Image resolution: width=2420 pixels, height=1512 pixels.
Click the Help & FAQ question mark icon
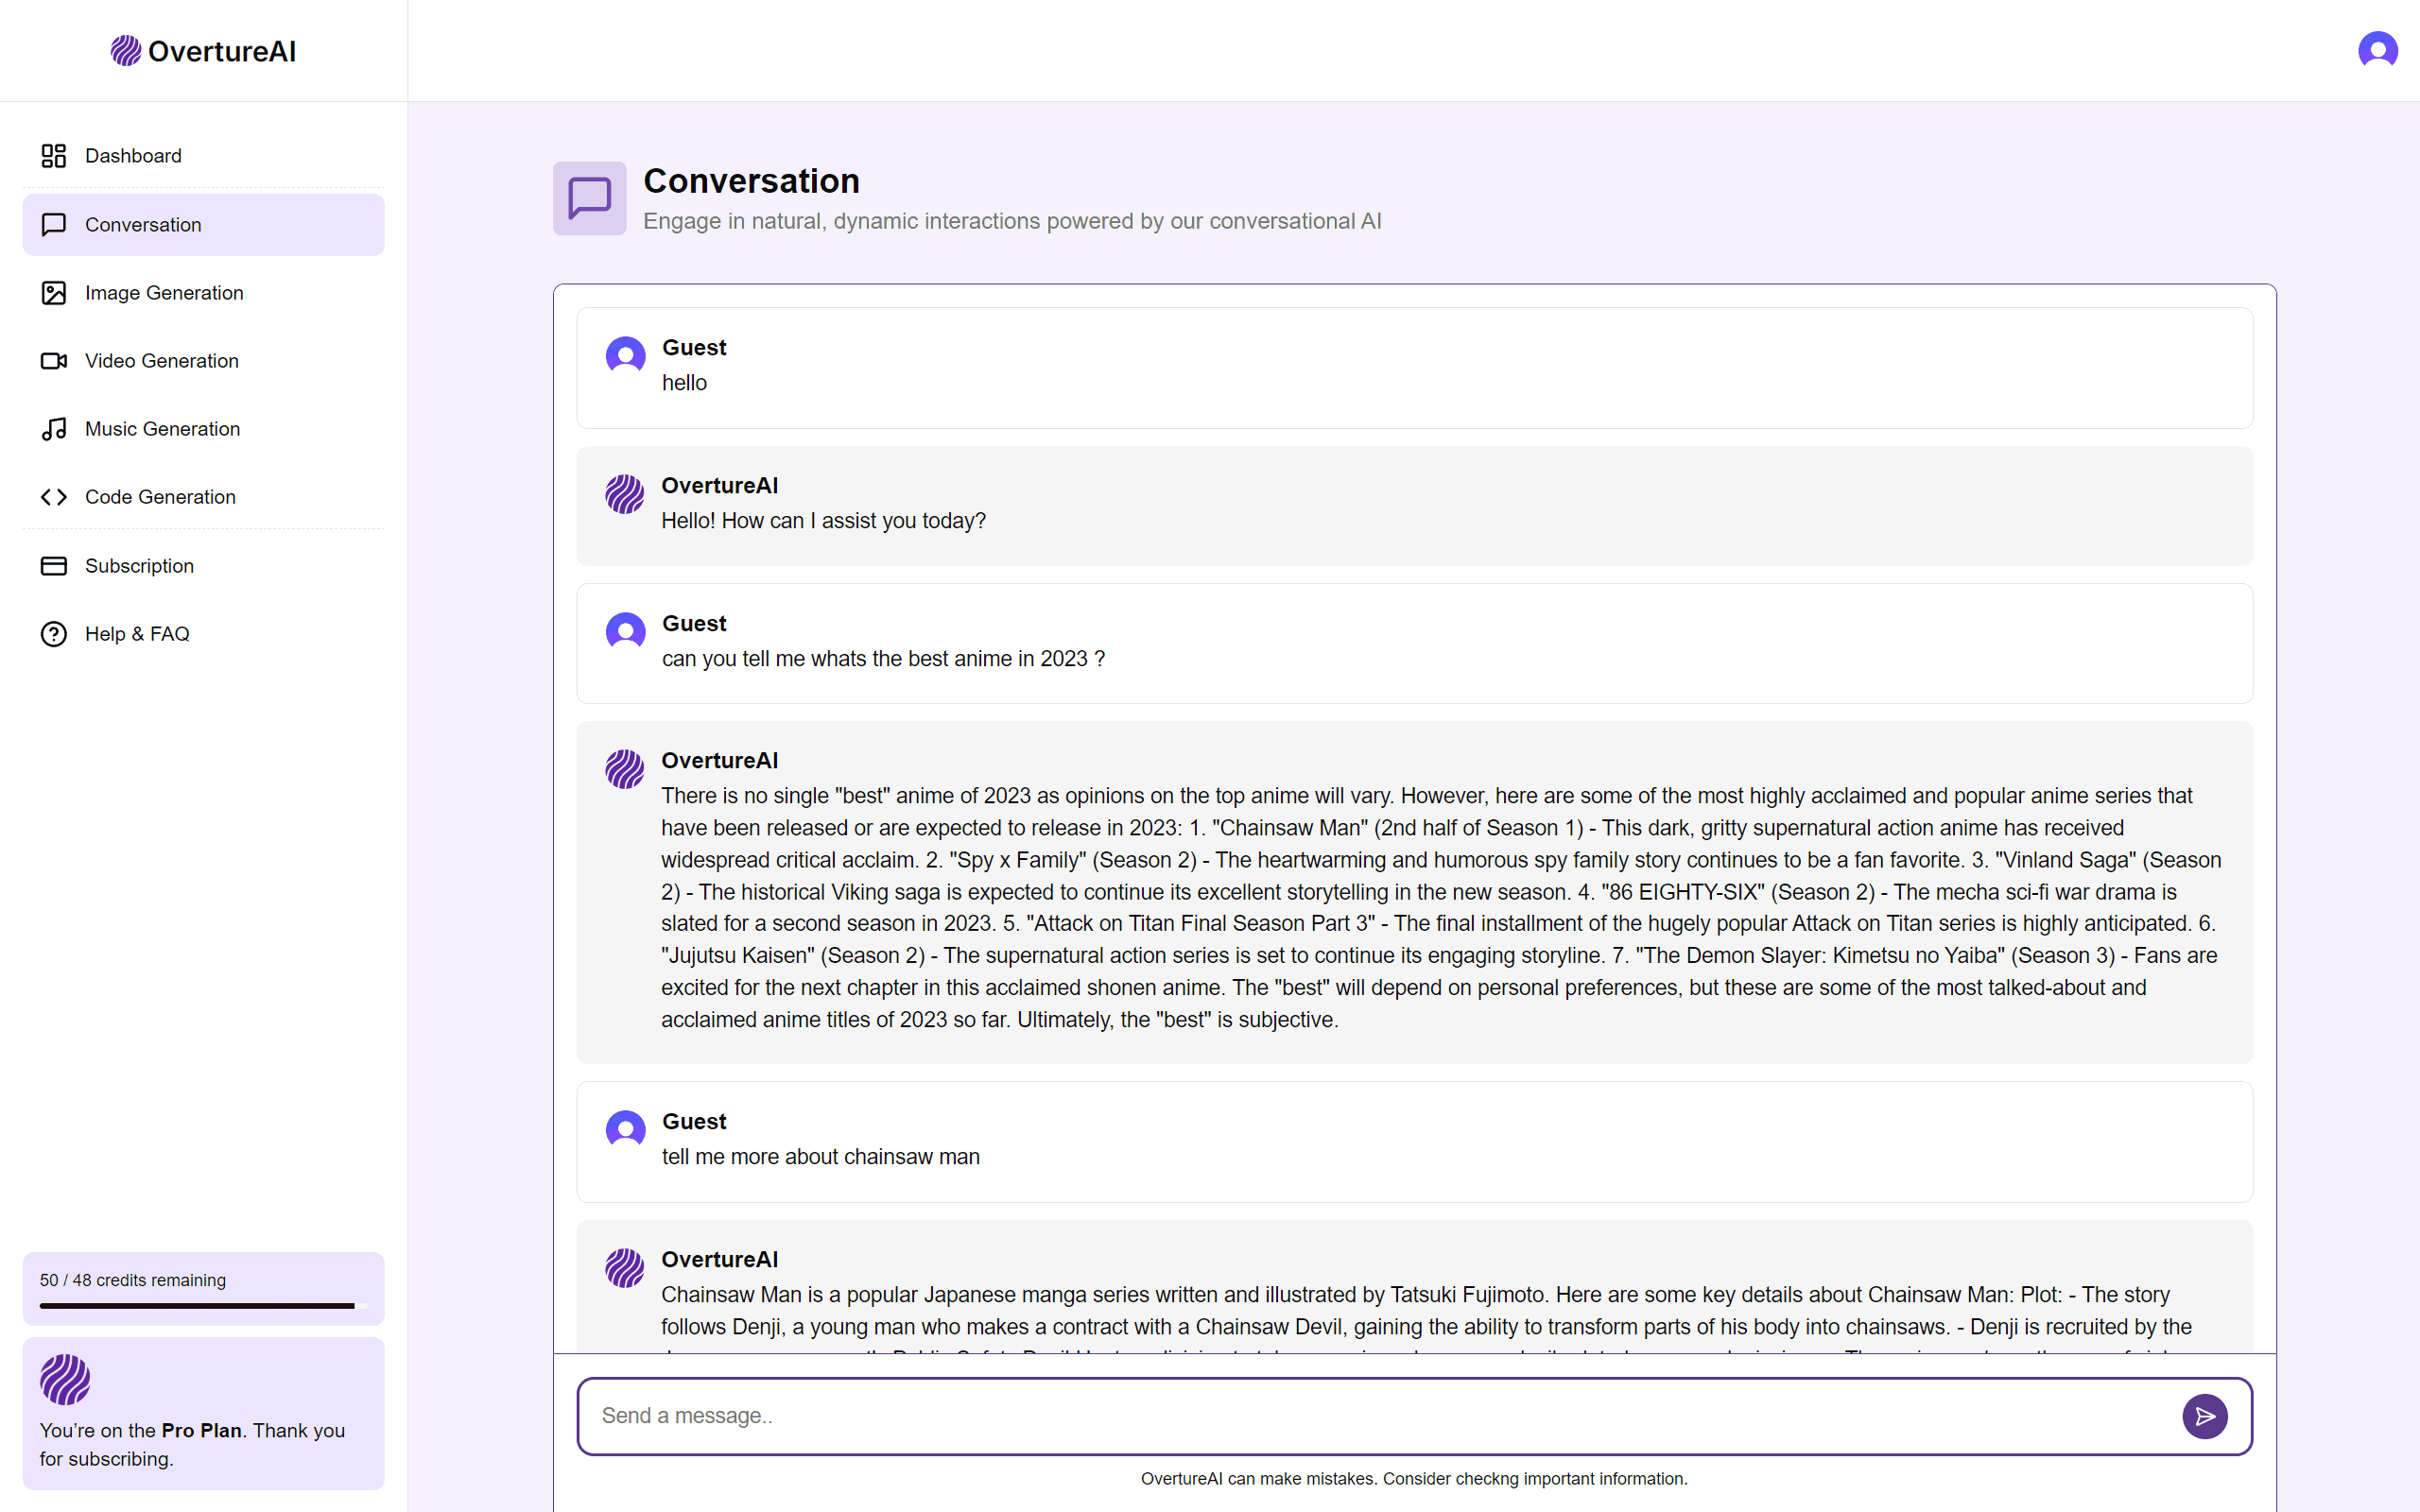coord(54,634)
